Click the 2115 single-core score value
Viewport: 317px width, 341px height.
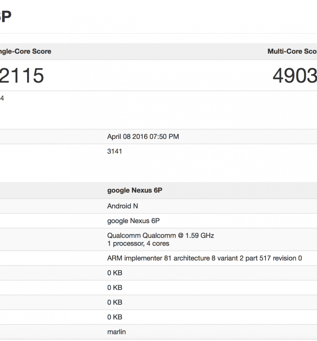coord(22,75)
